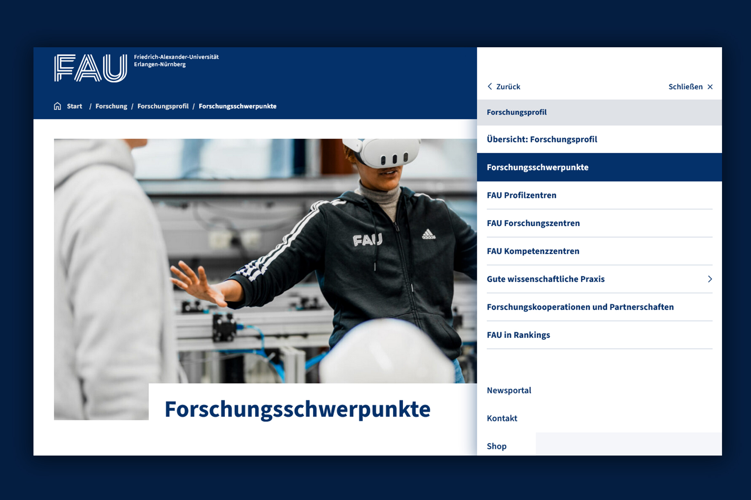Viewport: 751px width, 500px height.
Task: Navigate to FAU Forschungszentren
Action: pyautogui.click(x=533, y=223)
